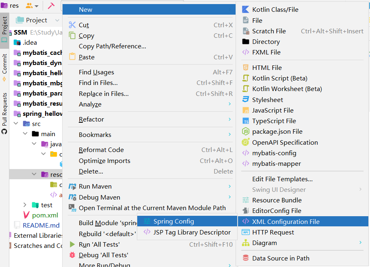Viewport: 370px width, 267px height.
Task: Click the Kotlin Class/File icon
Action: [x=246, y=9]
